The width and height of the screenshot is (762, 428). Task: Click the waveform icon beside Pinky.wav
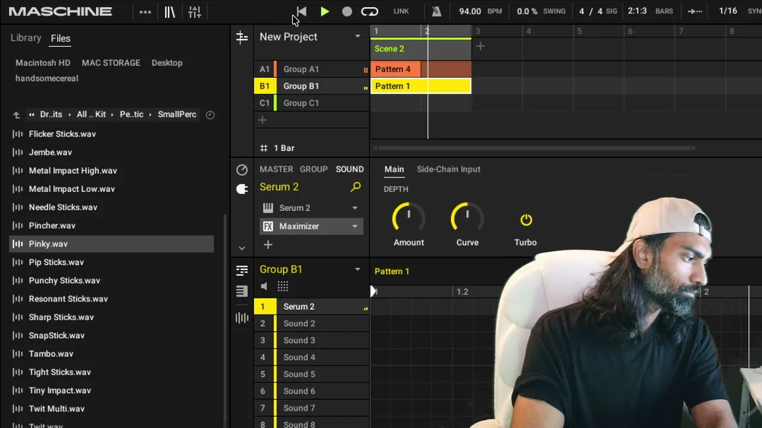(18, 244)
